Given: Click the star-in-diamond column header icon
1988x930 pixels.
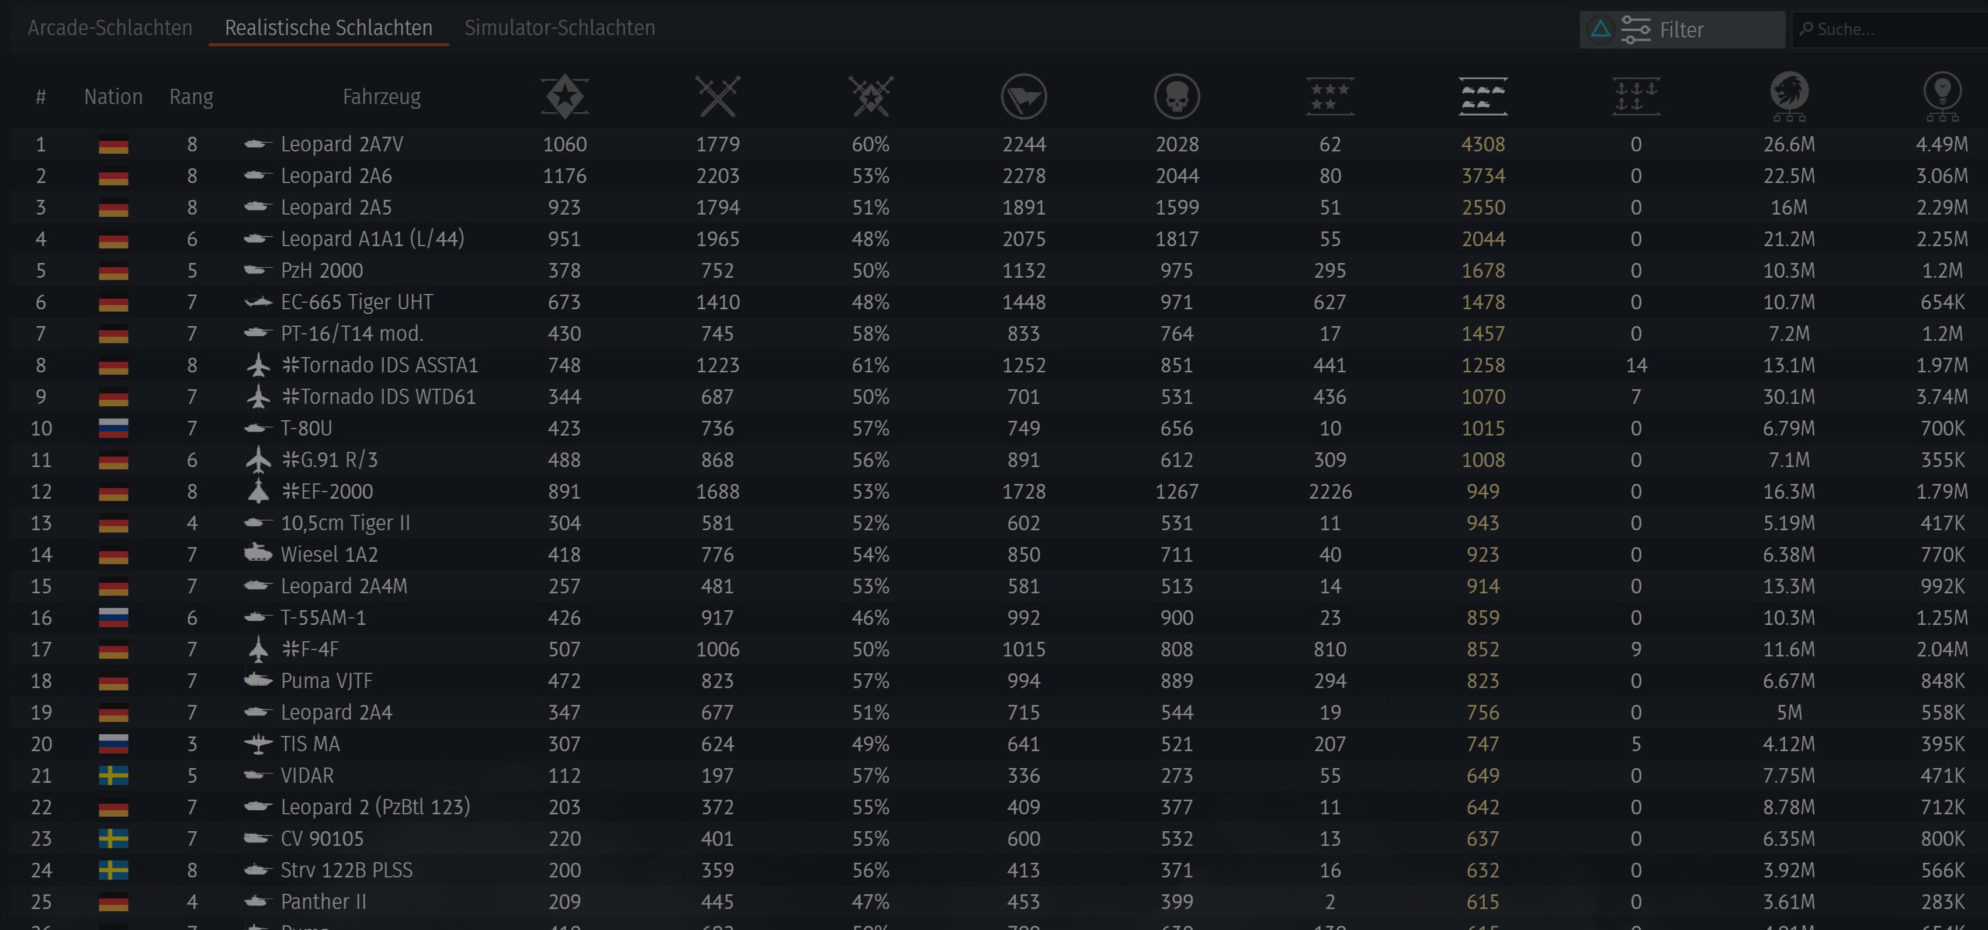Looking at the screenshot, I should point(564,96).
